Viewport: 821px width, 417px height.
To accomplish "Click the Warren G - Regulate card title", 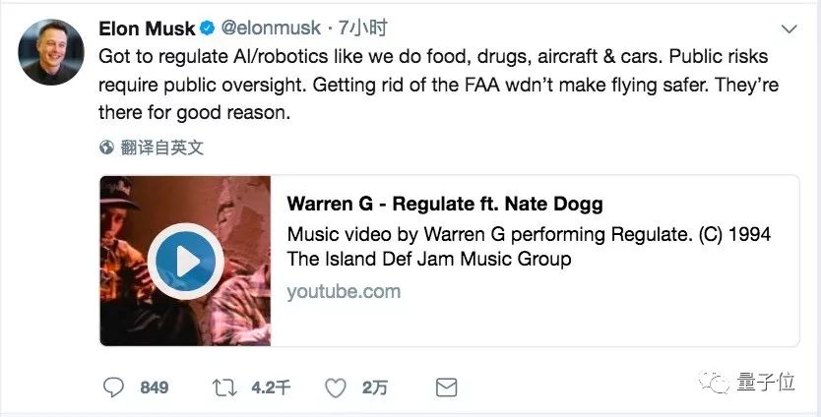I will (x=444, y=205).
